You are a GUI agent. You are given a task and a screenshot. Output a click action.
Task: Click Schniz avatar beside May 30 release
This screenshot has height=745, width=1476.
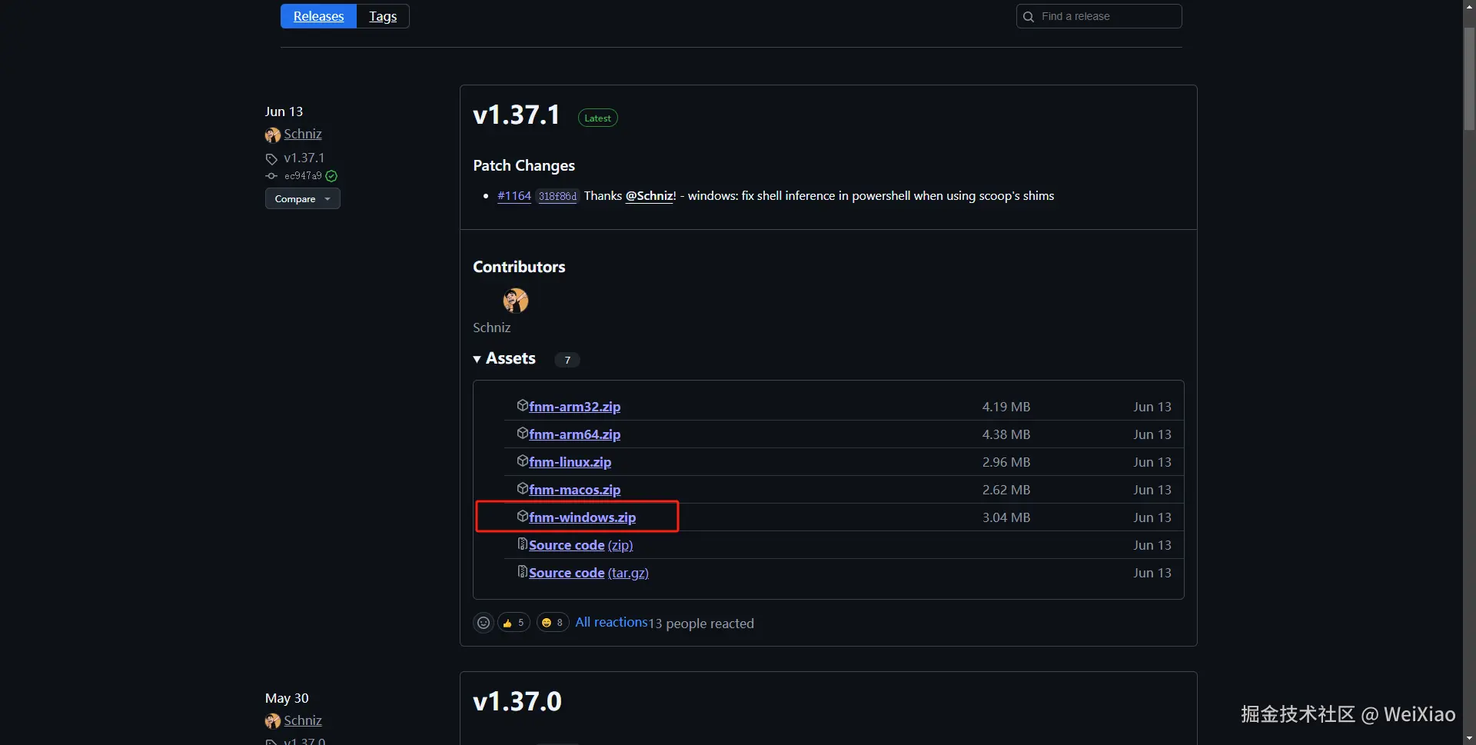273,722
